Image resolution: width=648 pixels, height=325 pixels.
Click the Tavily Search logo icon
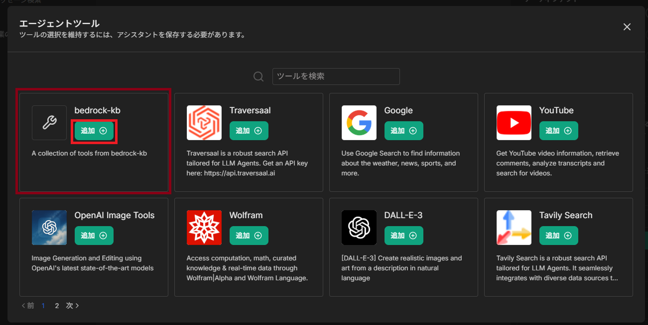coord(514,228)
